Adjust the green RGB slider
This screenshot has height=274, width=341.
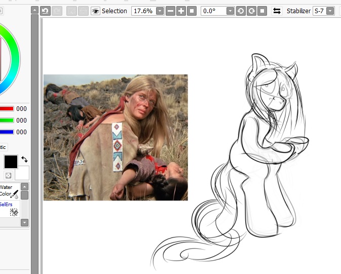coord(7,120)
